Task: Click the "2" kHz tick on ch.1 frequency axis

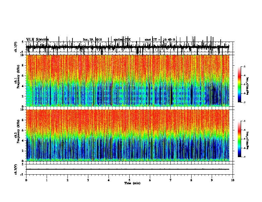Action: pos(23,96)
